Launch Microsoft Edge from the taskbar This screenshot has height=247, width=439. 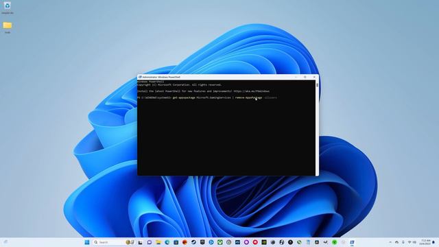[x=167, y=242]
